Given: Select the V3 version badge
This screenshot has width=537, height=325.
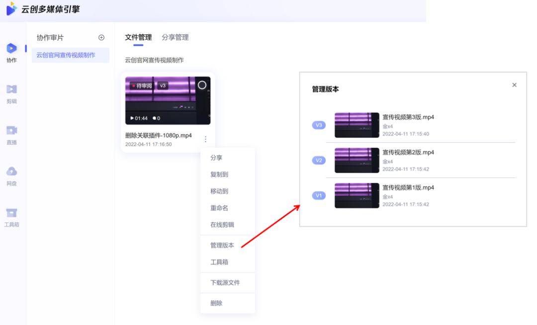Looking at the screenshot, I should point(319,125).
